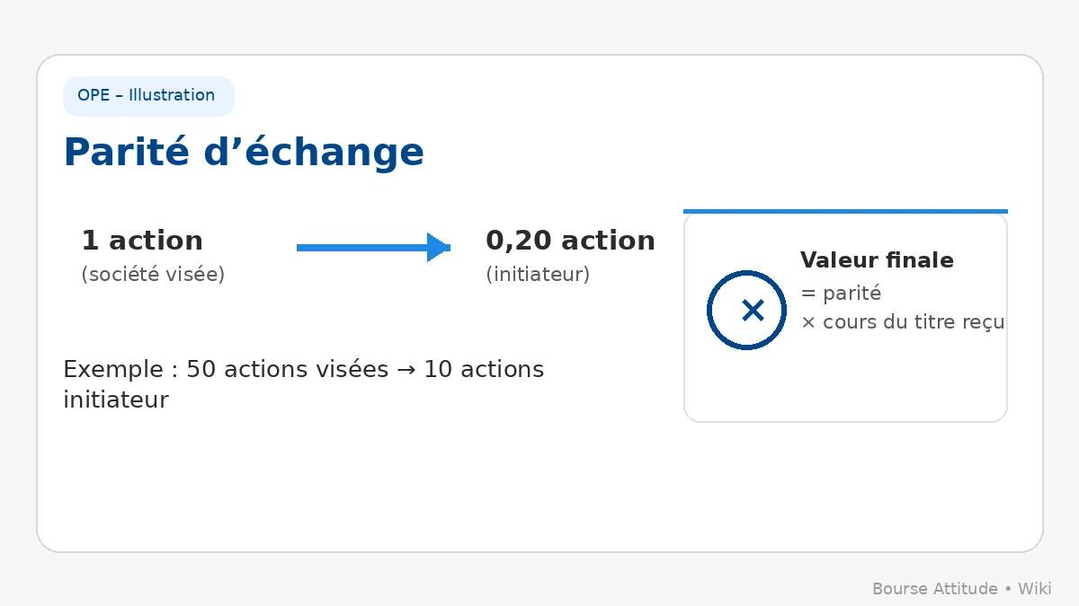The height and width of the screenshot is (606, 1079).
Task: Click the circled multiplication icon
Action: (747, 311)
